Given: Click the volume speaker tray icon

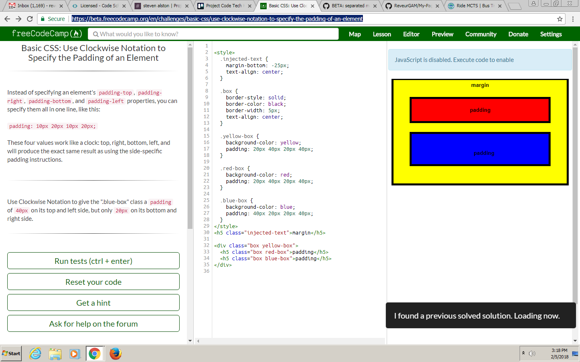Looking at the screenshot, I should click(532, 354).
